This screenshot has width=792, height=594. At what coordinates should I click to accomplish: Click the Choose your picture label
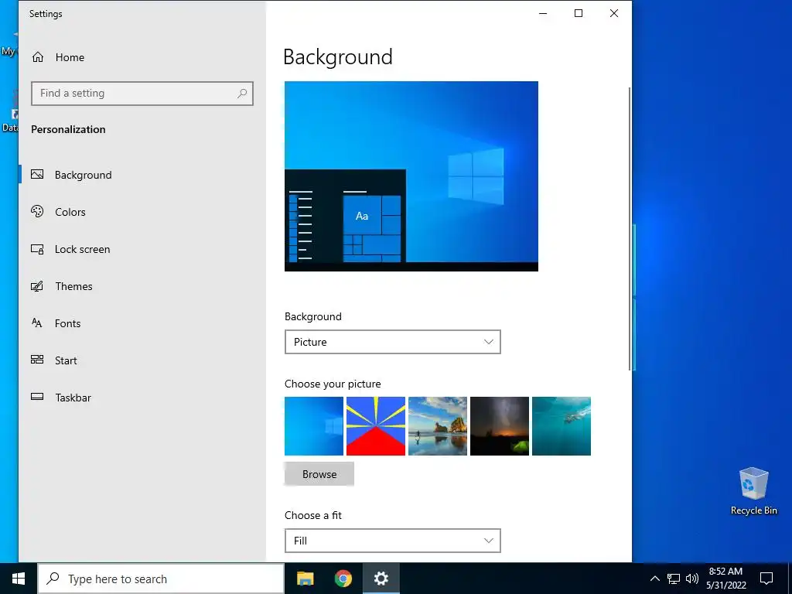(x=333, y=384)
